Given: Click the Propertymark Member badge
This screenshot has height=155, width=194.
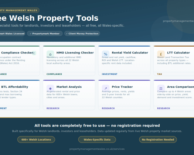Looking at the screenshot, I should coord(45,34).
